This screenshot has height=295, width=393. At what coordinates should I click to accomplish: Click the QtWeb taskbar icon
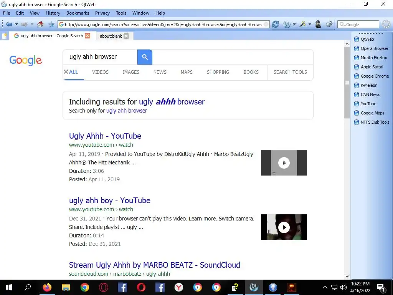point(254,287)
